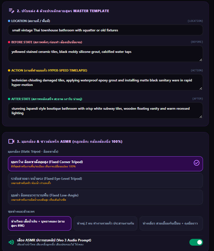Click the video camera icon in section 3
The width and height of the screenshot is (214, 251).
[11, 141]
